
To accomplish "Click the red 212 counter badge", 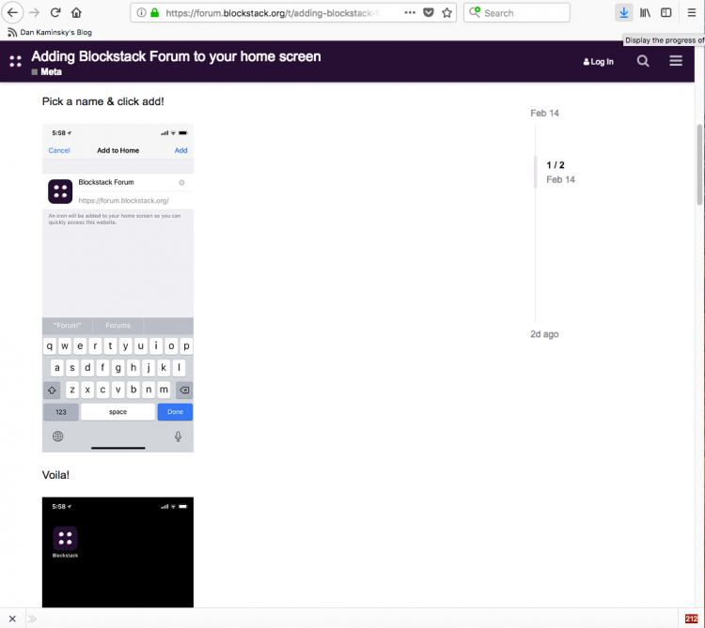I will point(691,619).
